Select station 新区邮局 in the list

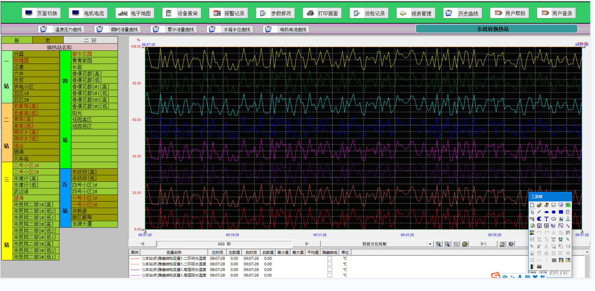pyautogui.click(x=94, y=217)
